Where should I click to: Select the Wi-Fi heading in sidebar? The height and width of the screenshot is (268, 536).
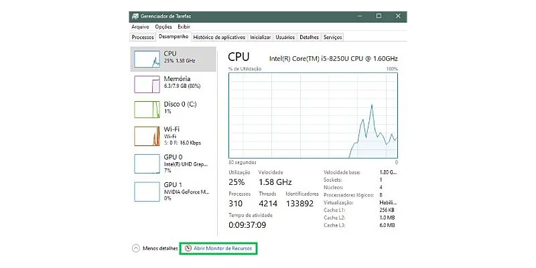(172, 129)
